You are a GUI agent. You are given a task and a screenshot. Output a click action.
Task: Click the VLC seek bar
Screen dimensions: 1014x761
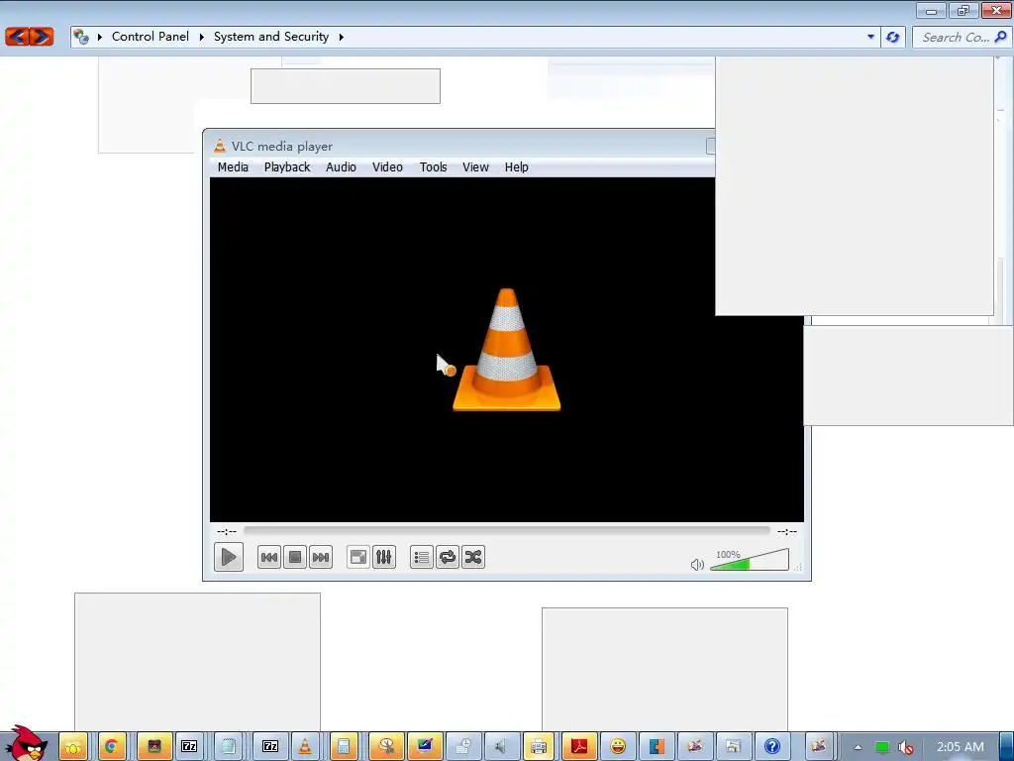pos(507,531)
